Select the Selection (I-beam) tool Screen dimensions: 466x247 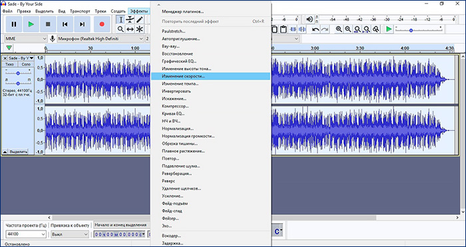[120, 20]
